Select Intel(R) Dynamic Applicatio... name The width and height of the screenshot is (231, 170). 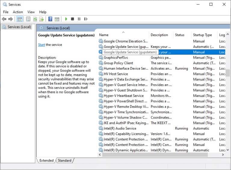point(126,150)
